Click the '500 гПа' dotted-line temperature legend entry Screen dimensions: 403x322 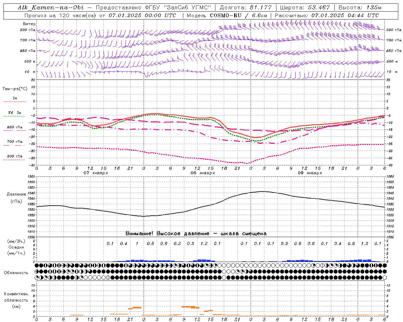15,156
